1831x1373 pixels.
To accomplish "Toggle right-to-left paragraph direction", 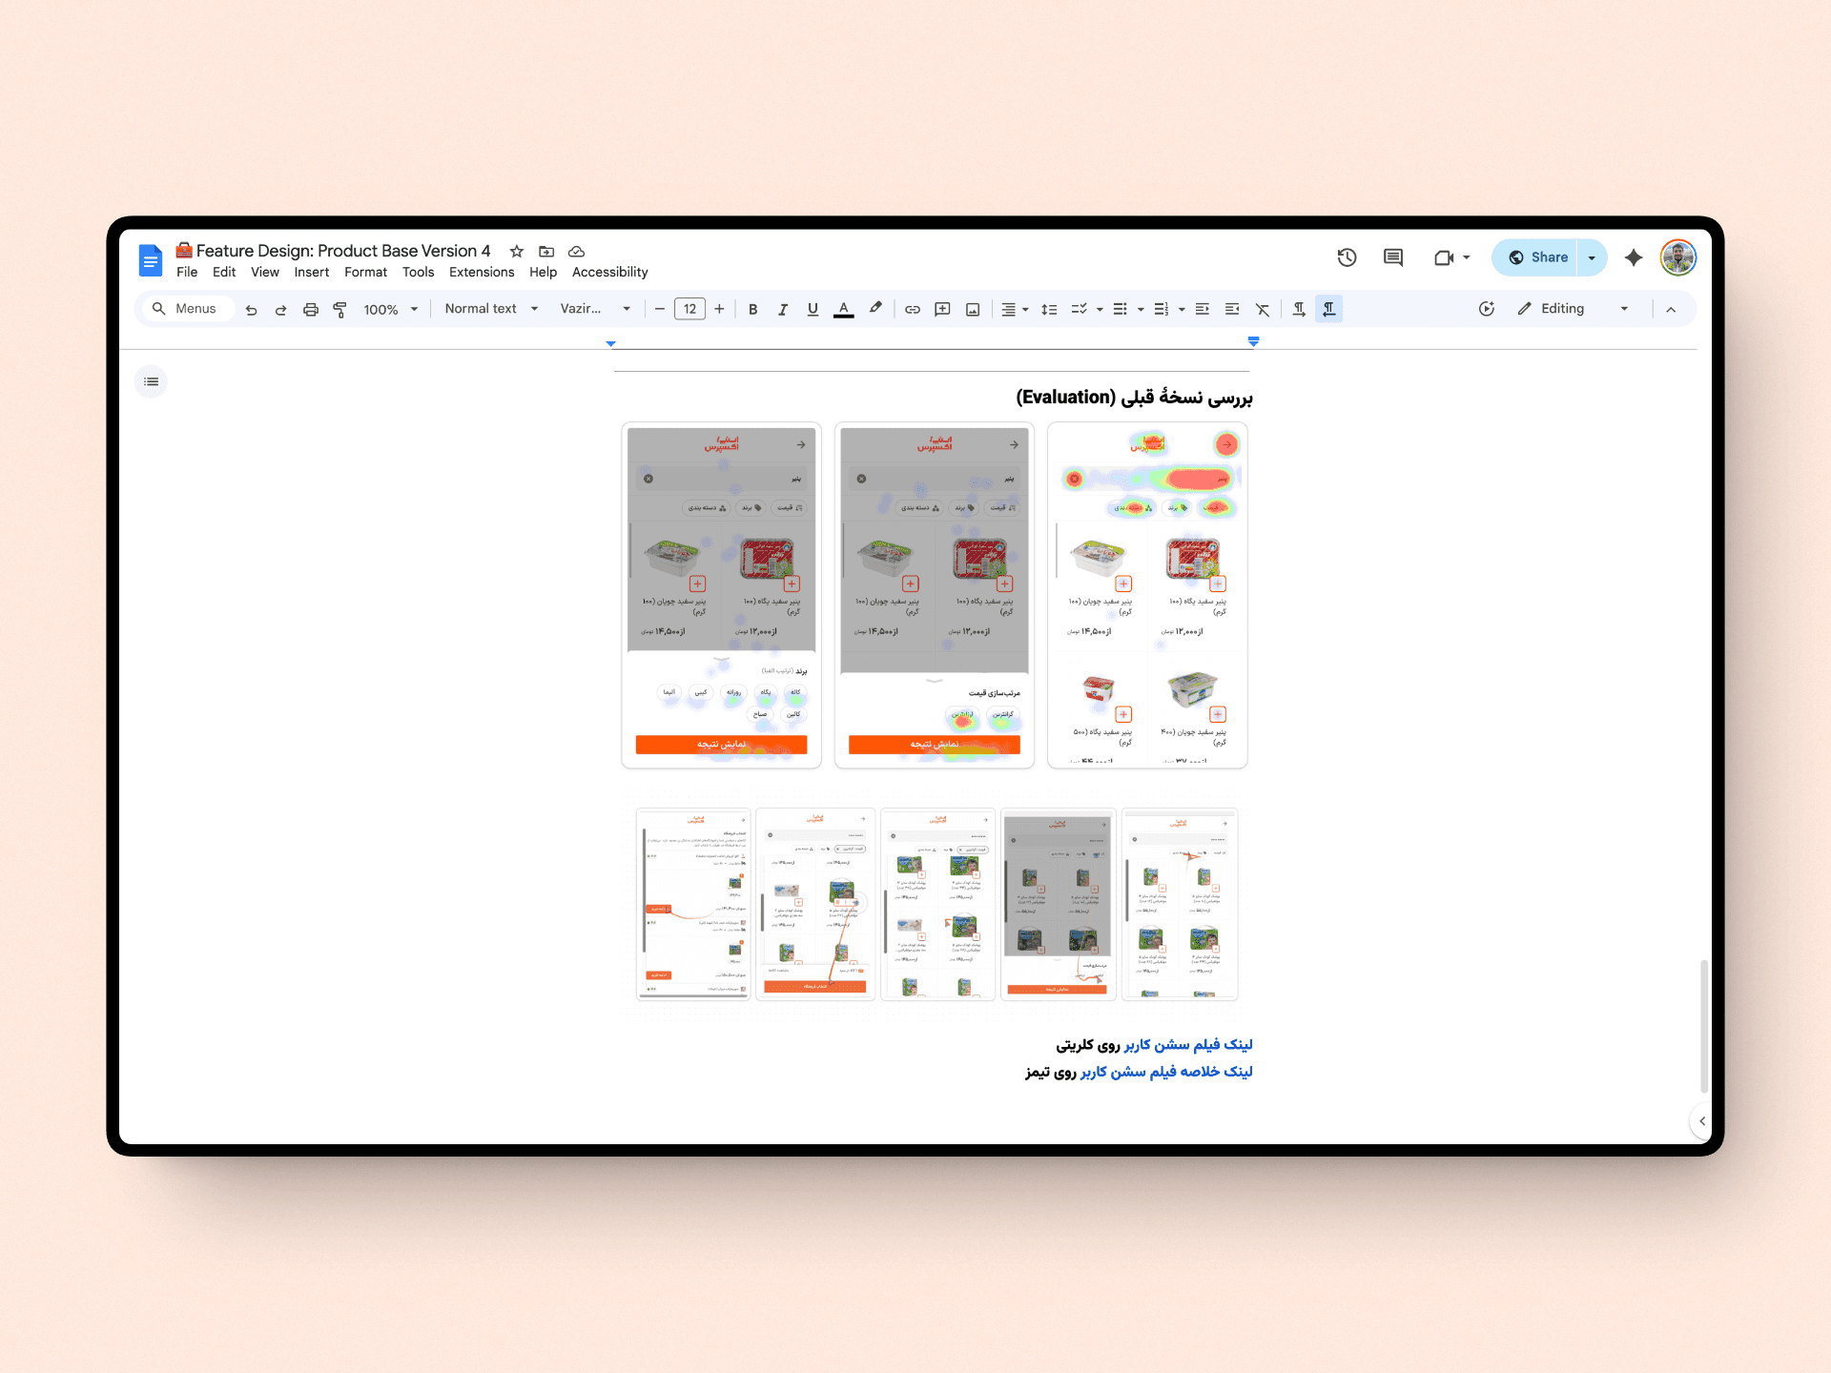I will 1328,309.
